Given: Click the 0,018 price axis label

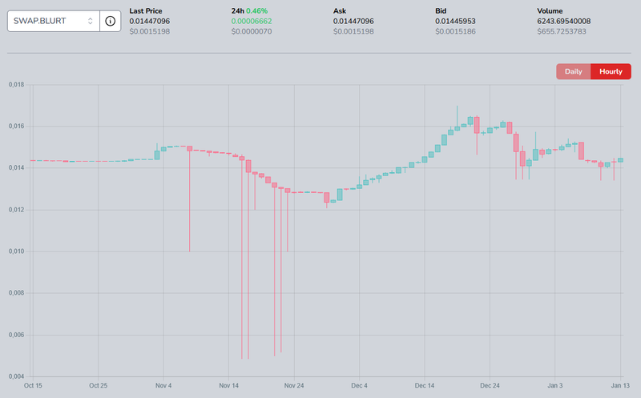Looking at the screenshot, I should click(16, 84).
